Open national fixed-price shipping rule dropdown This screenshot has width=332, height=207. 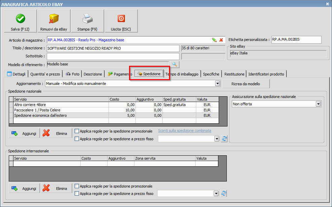pos(217,139)
